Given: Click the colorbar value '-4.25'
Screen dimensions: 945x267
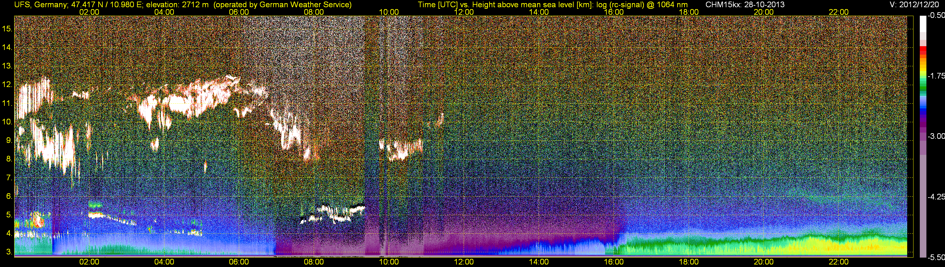Looking at the screenshot, I should click(936, 197).
